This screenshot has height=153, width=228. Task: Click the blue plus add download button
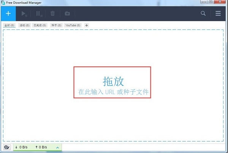8,14
